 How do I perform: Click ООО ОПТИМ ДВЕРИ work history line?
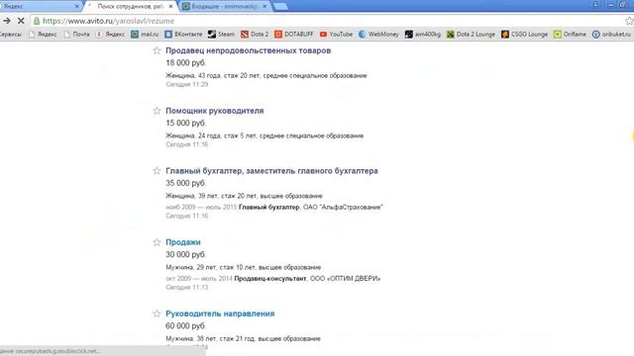point(273,279)
